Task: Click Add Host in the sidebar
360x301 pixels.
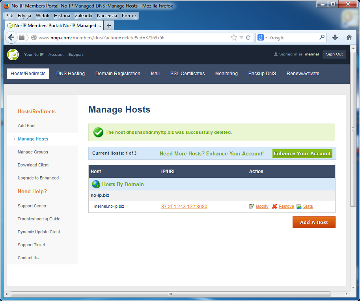Action: (x=27, y=126)
